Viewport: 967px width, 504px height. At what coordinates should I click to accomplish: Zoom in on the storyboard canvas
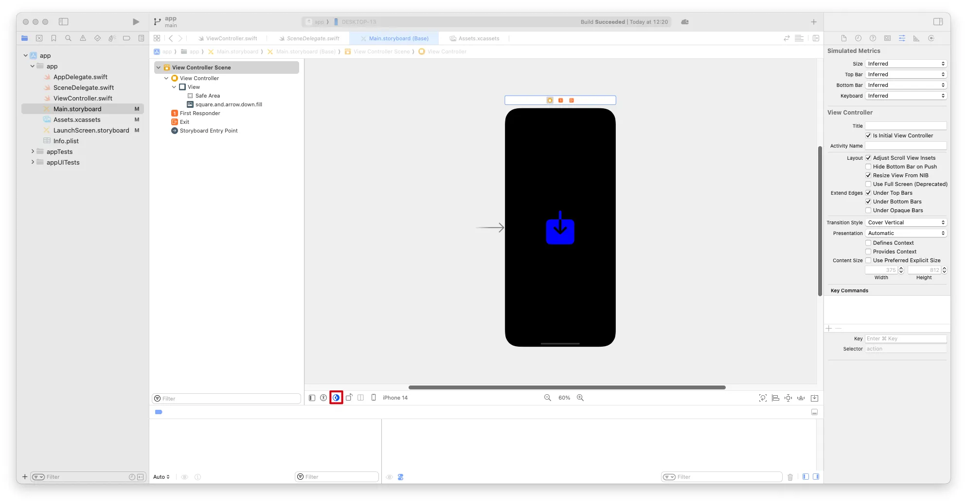[x=580, y=398]
